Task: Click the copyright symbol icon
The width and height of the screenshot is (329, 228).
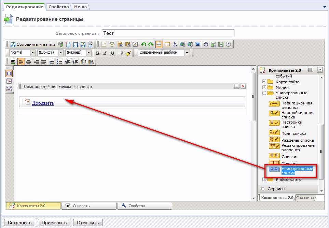Action: click(x=206, y=44)
